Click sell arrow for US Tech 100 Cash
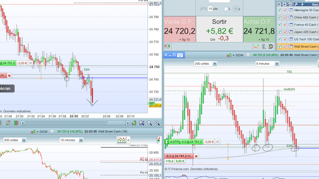 pos(285,39)
